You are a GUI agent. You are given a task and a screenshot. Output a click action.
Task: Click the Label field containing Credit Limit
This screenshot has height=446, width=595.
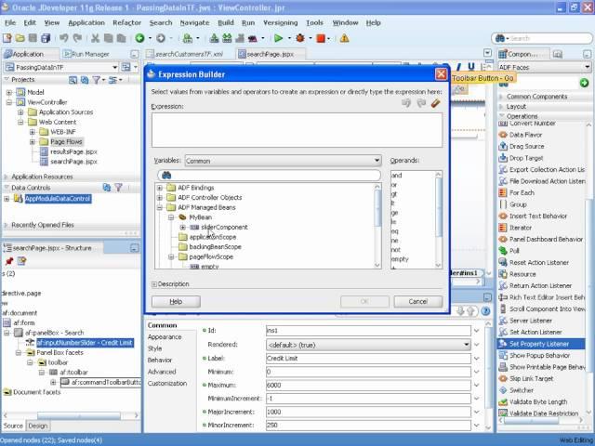[368, 359]
